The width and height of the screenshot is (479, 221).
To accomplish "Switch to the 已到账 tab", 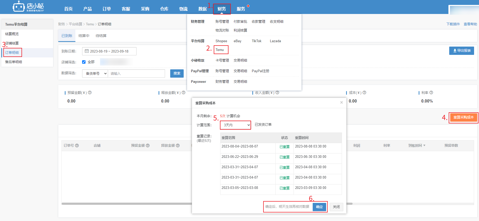I will coord(67,36).
